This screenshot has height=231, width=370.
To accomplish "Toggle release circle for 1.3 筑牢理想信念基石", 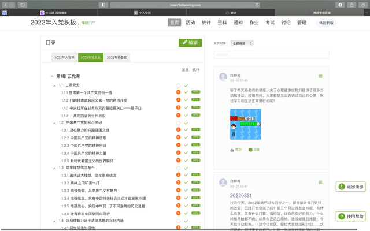I will tap(179, 168).
